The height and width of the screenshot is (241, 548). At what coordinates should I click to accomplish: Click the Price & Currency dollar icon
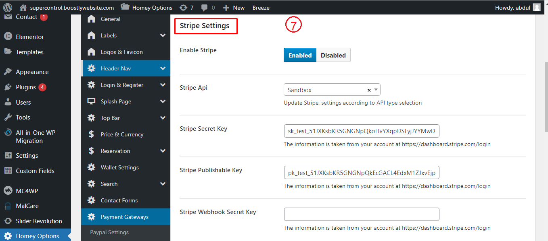click(x=92, y=134)
